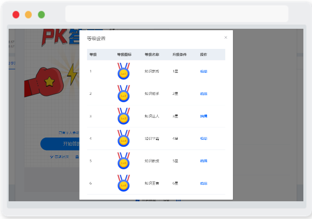Click the Lv.1 medal icon

coord(124,71)
